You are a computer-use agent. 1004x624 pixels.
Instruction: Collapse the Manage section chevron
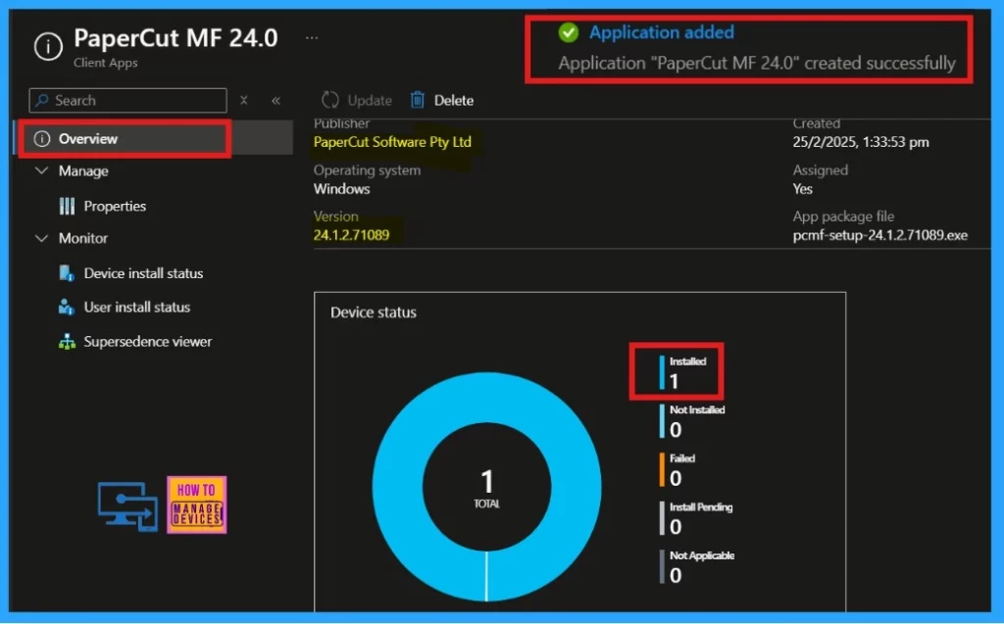[x=41, y=170]
